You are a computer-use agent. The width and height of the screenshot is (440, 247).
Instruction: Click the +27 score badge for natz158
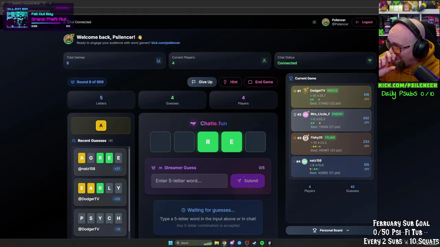click(117, 169)
